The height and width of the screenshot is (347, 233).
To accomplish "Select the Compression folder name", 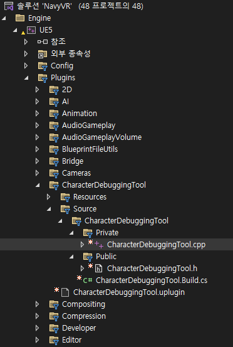I will coord(84,316).
